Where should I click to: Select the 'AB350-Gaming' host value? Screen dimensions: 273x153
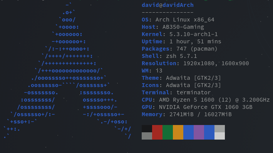[x=183, y=27]
